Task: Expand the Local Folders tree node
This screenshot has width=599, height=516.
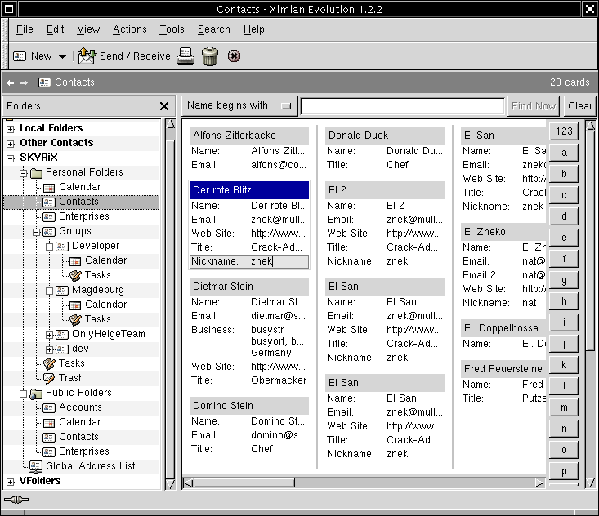Action: [11, 129]
